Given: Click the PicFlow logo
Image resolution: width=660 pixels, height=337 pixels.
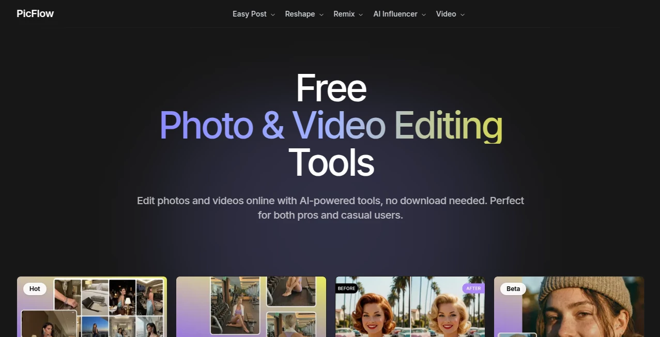Looking at the screenshot, I should pos(35,13).
